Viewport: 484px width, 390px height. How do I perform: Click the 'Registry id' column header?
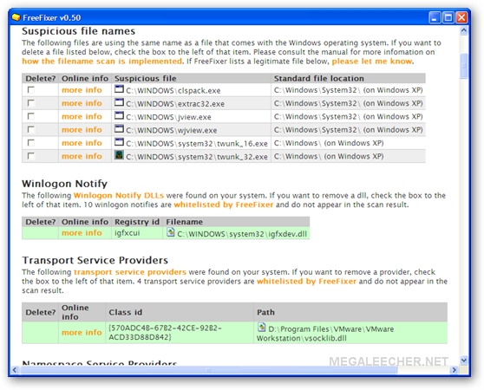pos(137,222)
